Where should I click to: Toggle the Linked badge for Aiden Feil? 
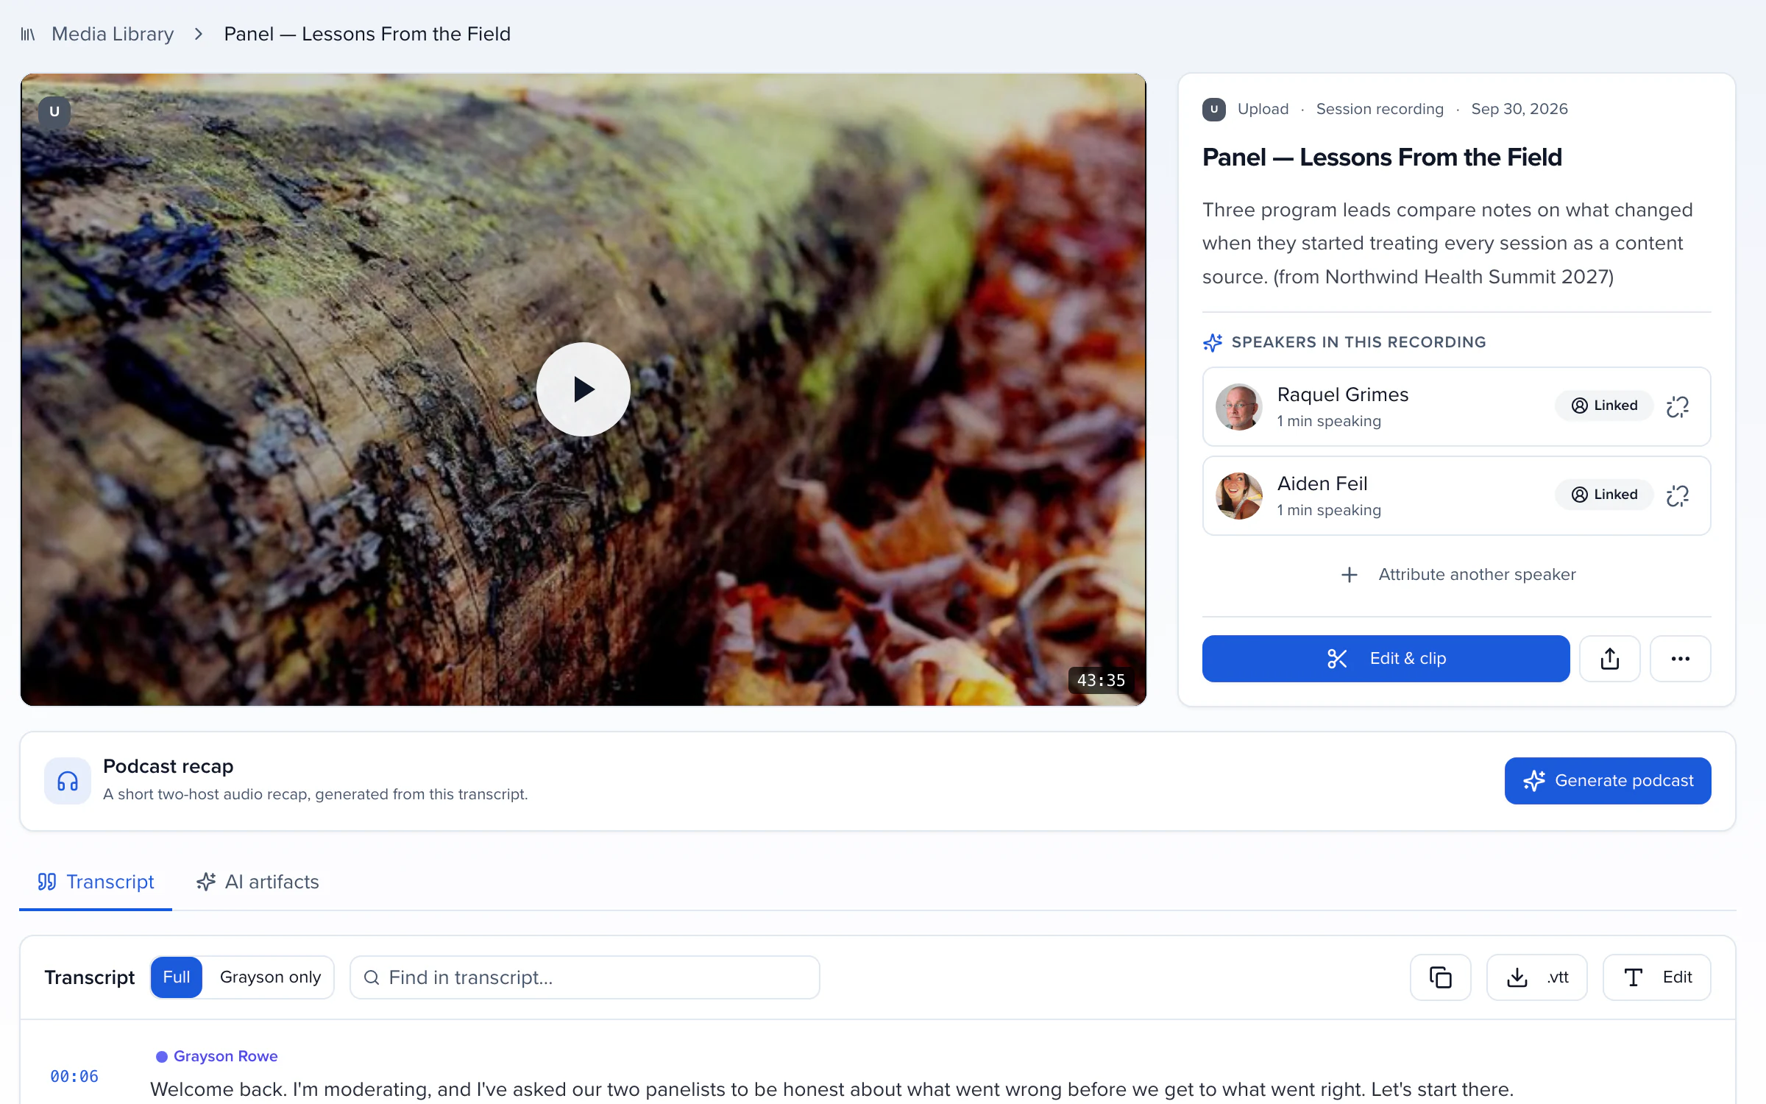tap(1604, 495)
